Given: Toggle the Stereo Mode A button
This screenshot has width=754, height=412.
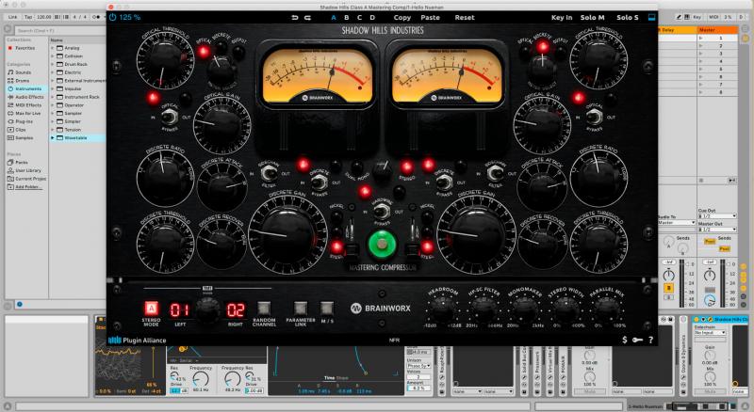Looking at the screenshot, I should pyautogui.click(x=151, y=309).
